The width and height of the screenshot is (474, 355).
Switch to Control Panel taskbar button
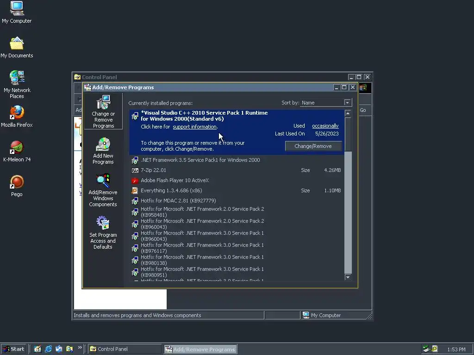pyautogui.click(x=125, y=349)
